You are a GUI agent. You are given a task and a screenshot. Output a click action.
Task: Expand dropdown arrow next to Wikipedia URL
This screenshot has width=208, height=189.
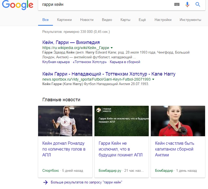point(112,48)
